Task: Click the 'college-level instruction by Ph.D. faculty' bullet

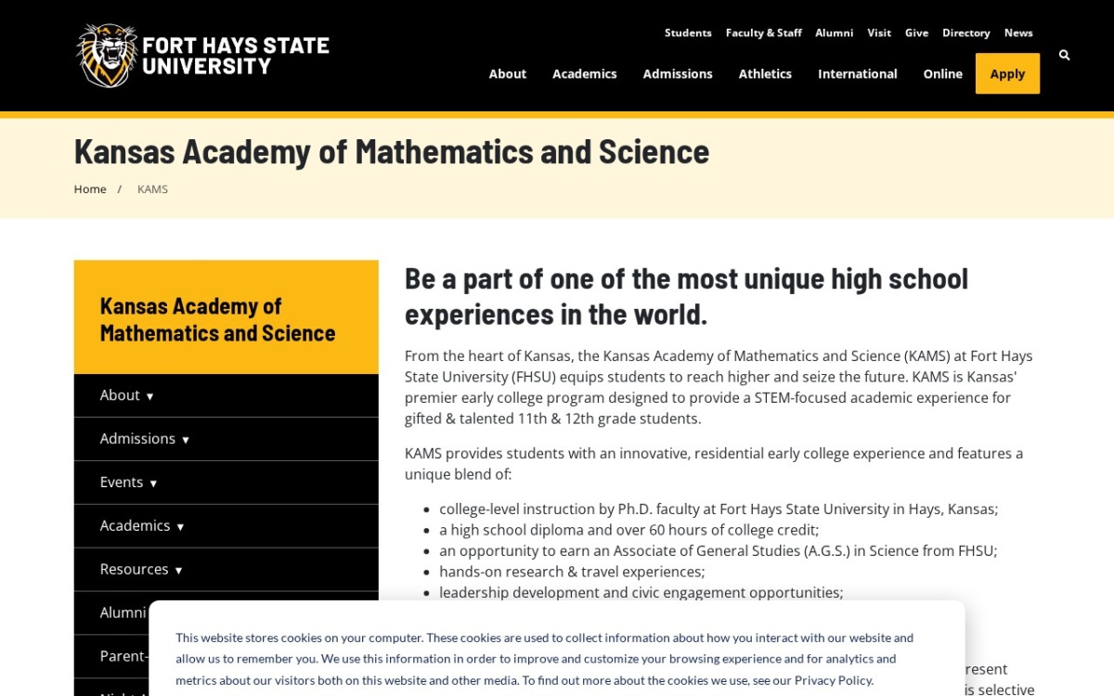Action: [x=719, y=509]
